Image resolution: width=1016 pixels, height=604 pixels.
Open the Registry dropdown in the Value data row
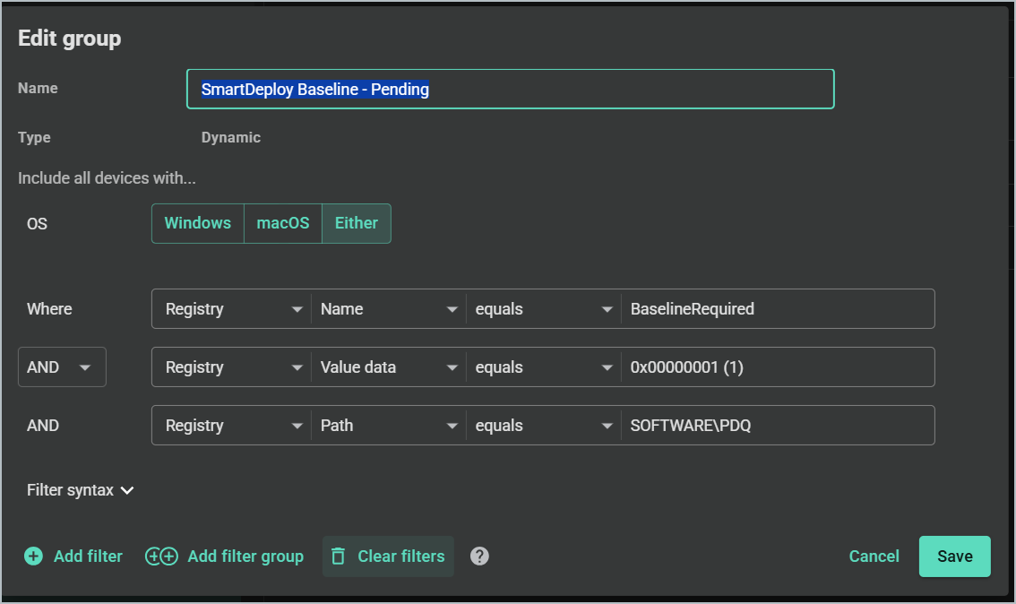[231, 367]
